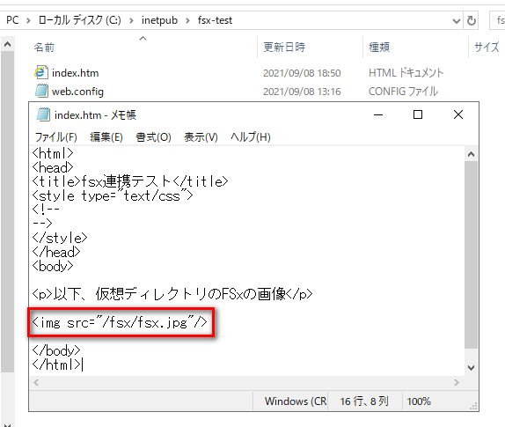Viewport: 505px width, 427px height.
Task: Click the 2021/09/08 18:50 date of index.htm
Action: pyautogui.click(x=302, y=73)
